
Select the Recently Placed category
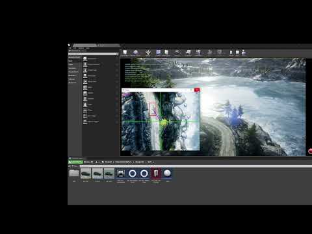(x=74, y=57)
